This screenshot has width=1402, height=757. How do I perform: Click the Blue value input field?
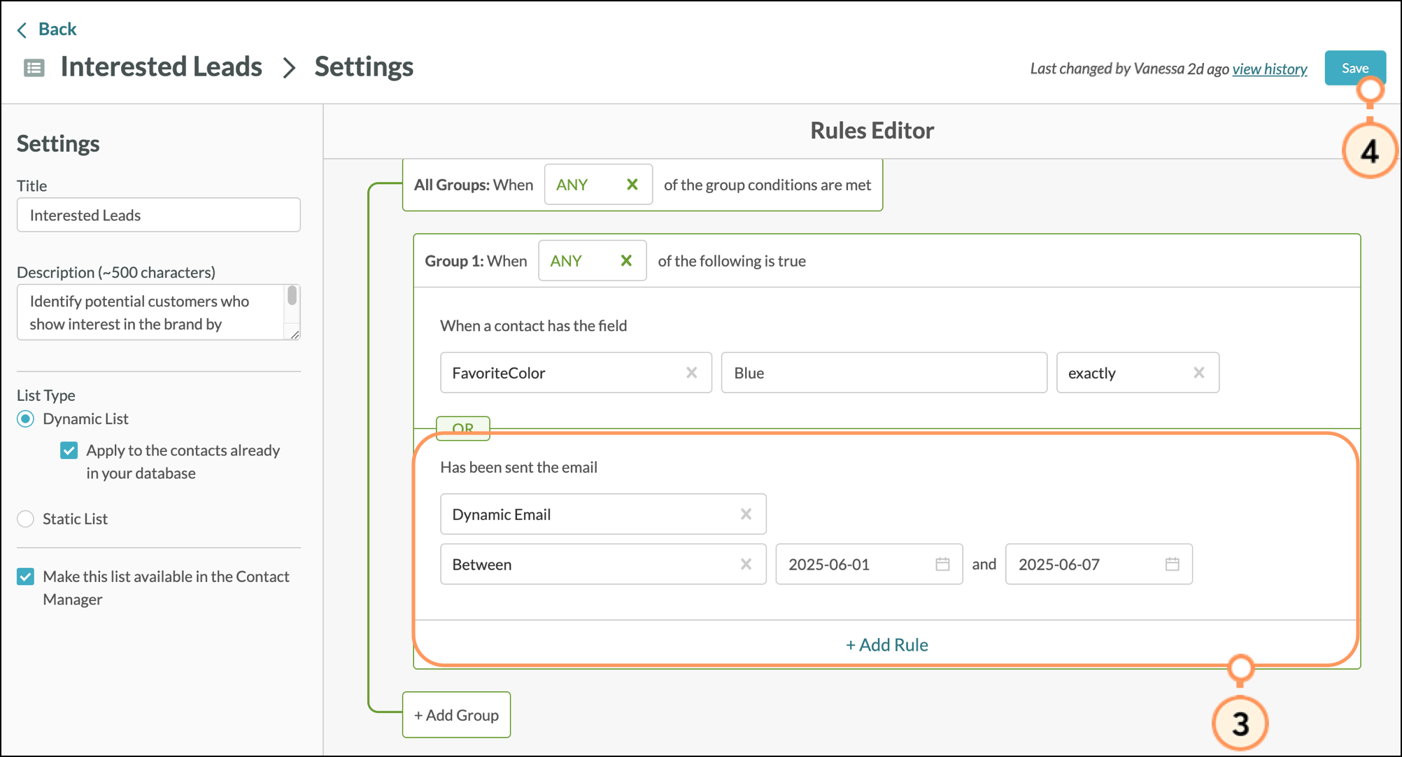(x=884, y=373)
